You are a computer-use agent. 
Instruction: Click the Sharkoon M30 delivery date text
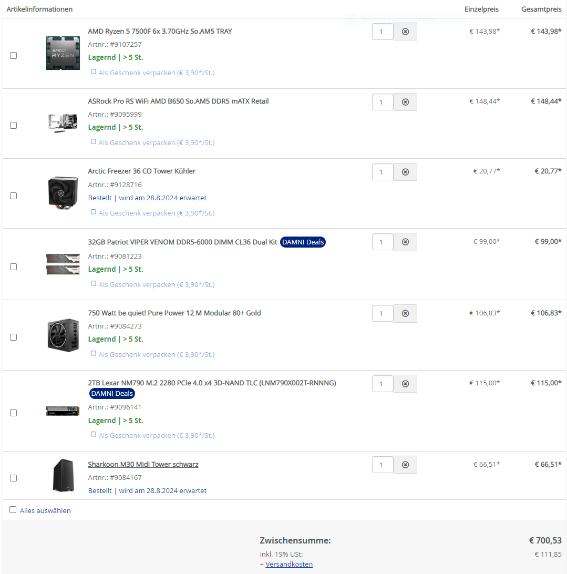click(x=147, y=491)
